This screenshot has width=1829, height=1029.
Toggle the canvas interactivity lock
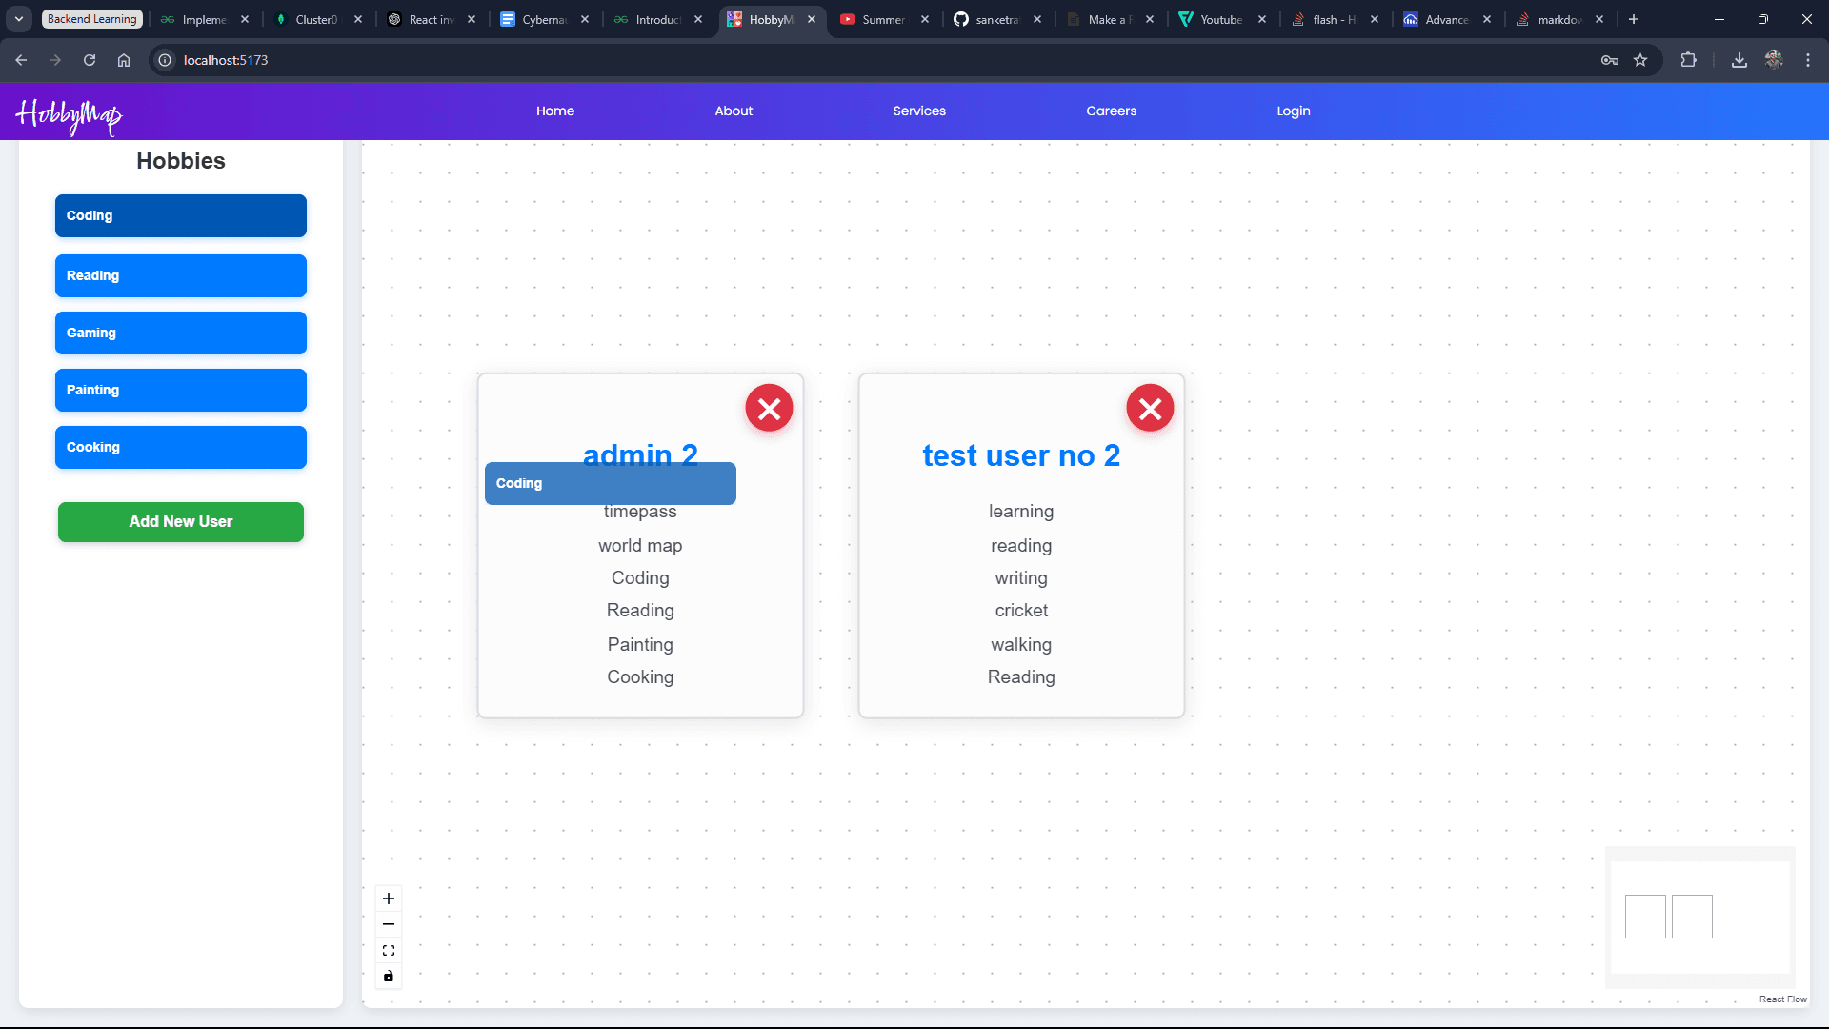click(x=389, y=976)
